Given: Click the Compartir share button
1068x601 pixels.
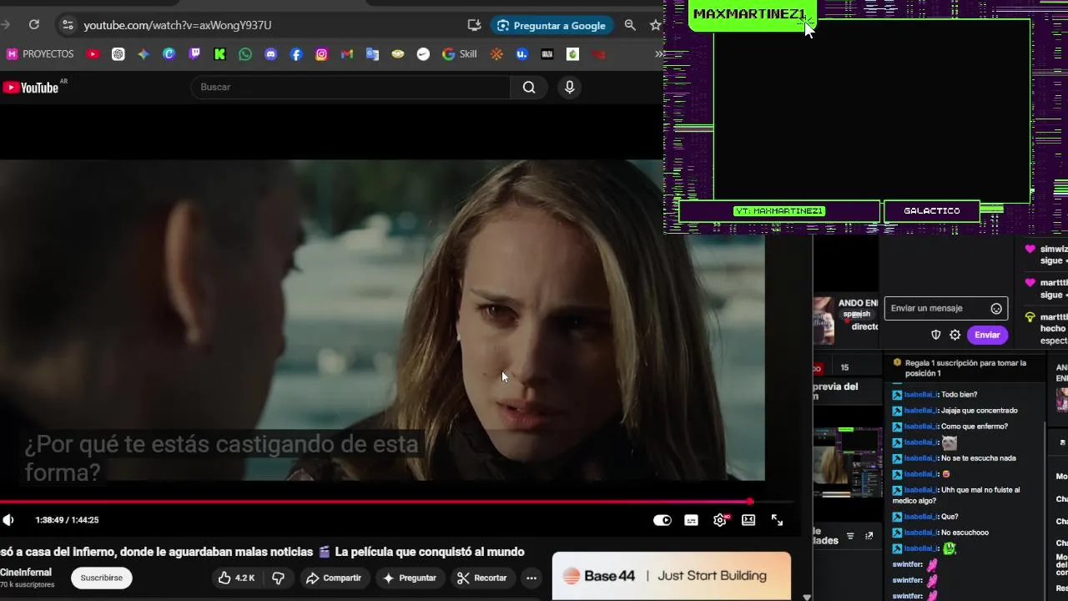Looking at the screenshot, I should (x=333, y=578).
